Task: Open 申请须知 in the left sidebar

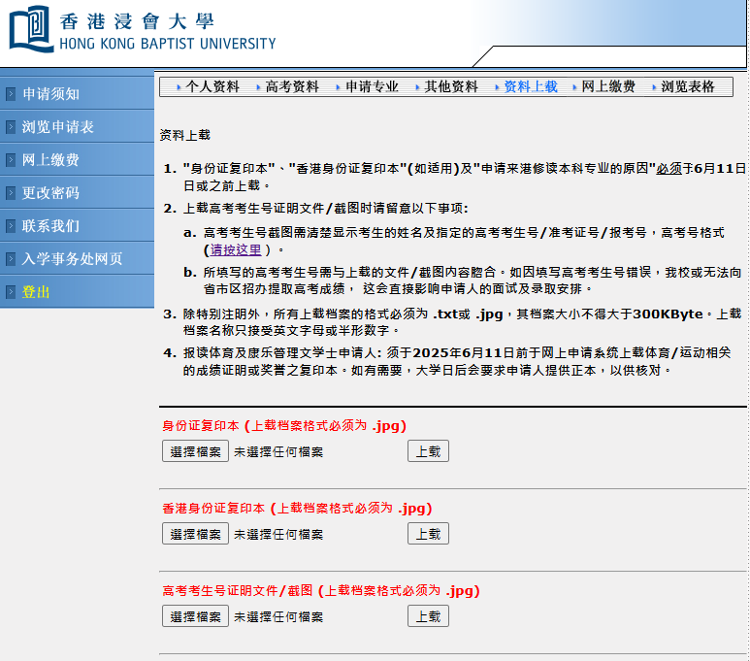Action: click(x=50, y=94)
